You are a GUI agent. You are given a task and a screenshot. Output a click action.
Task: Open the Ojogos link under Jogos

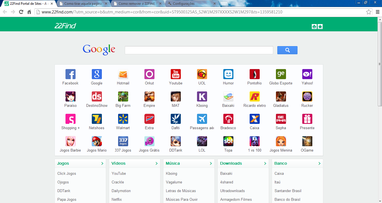(63, 182)
